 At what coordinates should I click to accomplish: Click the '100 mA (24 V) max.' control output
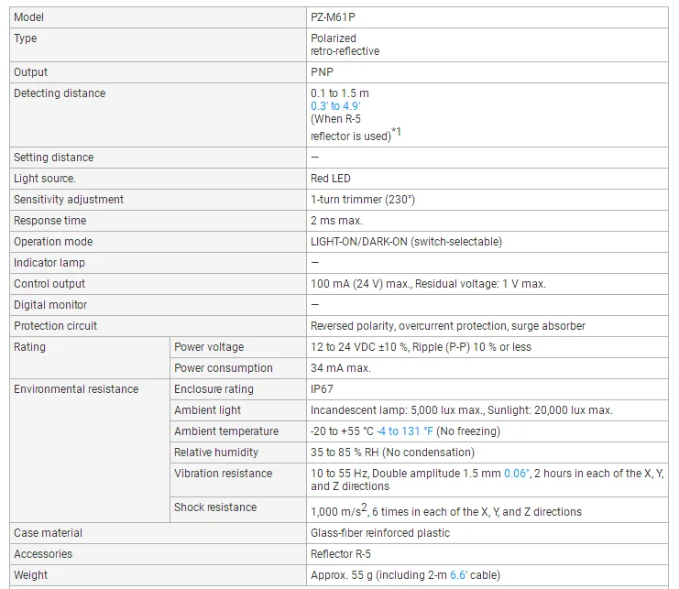(361, 284)
